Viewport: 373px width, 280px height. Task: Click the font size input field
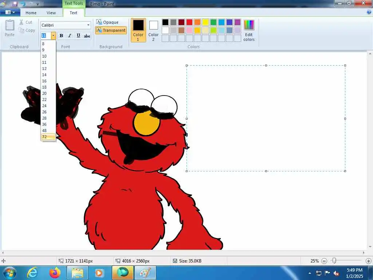coord(46,36)
